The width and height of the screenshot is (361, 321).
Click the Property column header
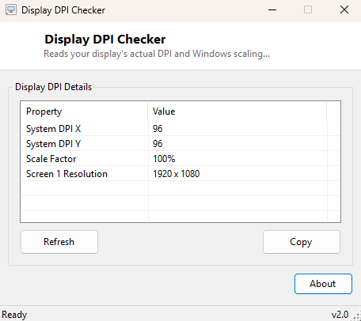tap(84, 111)
